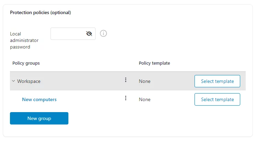Select the Workspace group name
Image resolution: width=256 pixels, height=141 pixels.
pyautogui.click(x=29, y=81)
